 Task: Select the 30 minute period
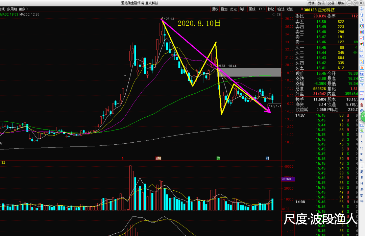click(362, 154)
